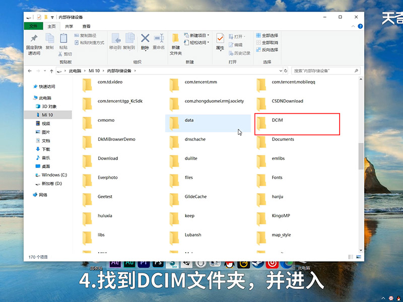Image resolution: width=403 pixels, height=302 pixels.
Task: Collapse the ribbon with chevron
Action: click(x=353, y=26)
